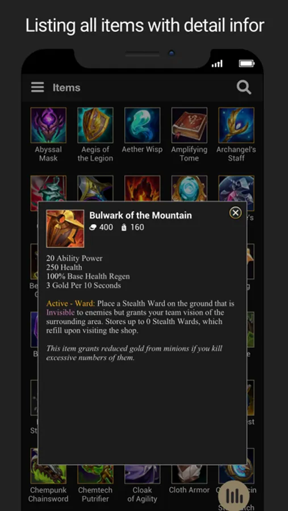Viewport: 288px width, 511px height.
Task: Tap the search magnifier icon
Action: [x=244, y=87]
